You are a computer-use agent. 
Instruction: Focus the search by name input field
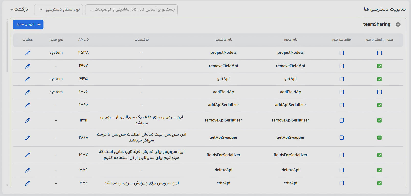pos(131,10)
